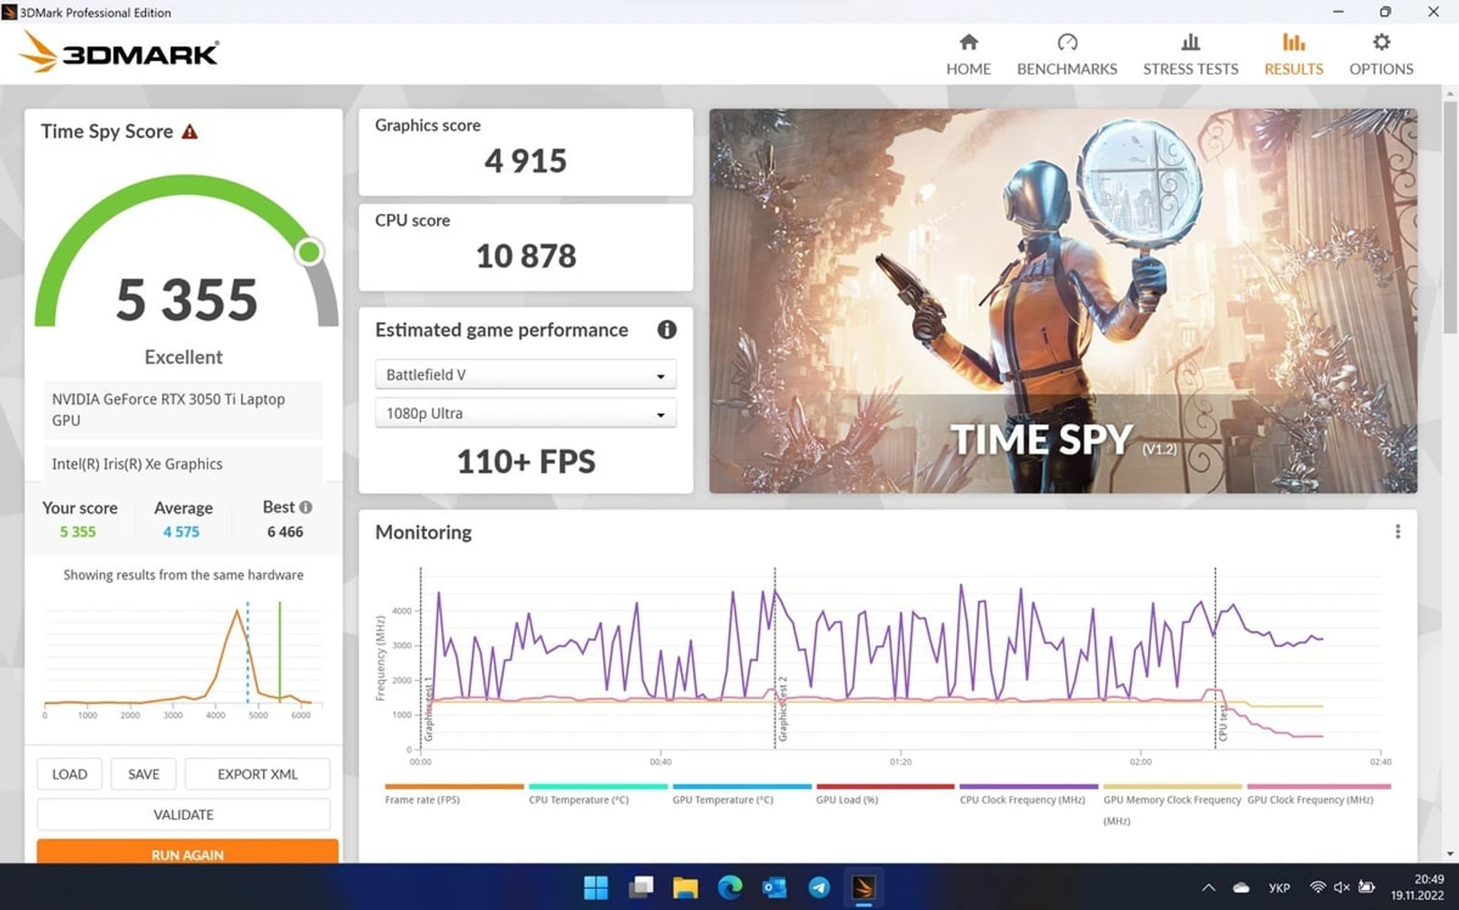Click the VALIDATE button
This screenshot has height=910, width=1459.
(183, 814)
